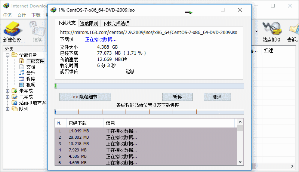Click the IDM logo in main window title

(x=6, y=6)
